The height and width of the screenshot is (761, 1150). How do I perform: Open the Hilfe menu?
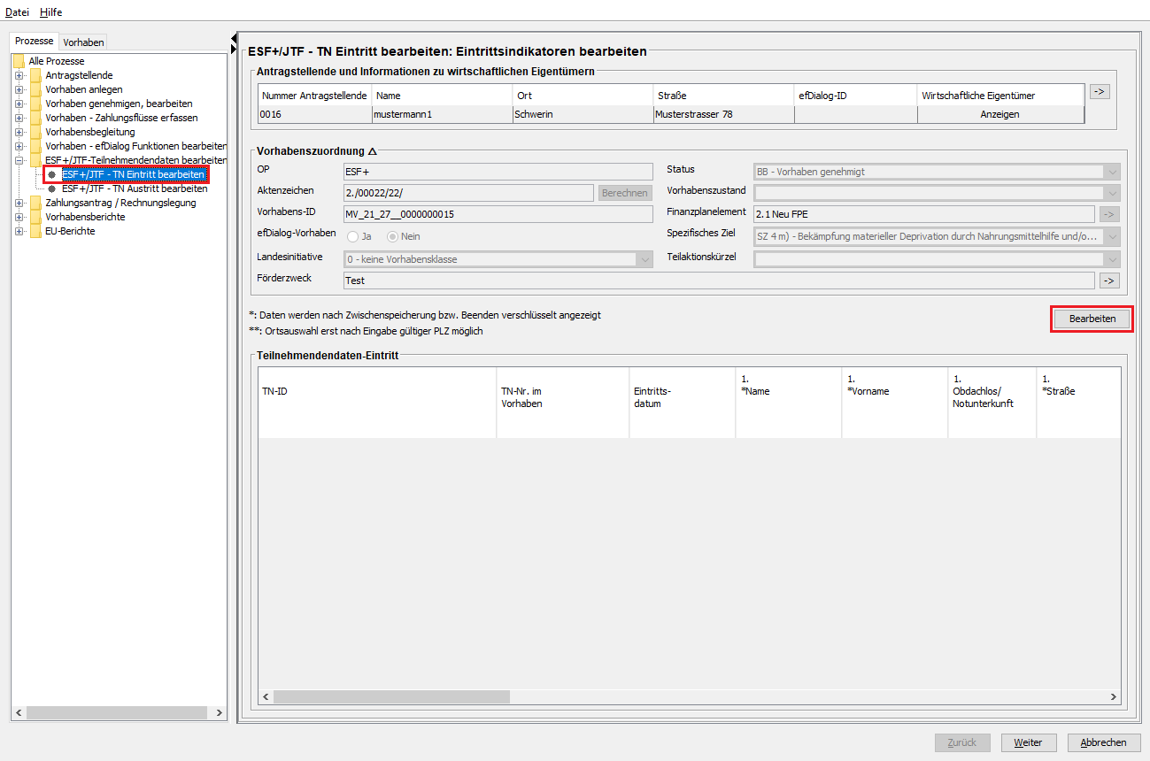[50, 12]
